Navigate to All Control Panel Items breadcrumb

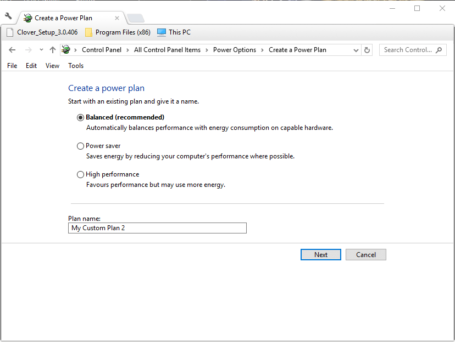[x=167, y=50]
